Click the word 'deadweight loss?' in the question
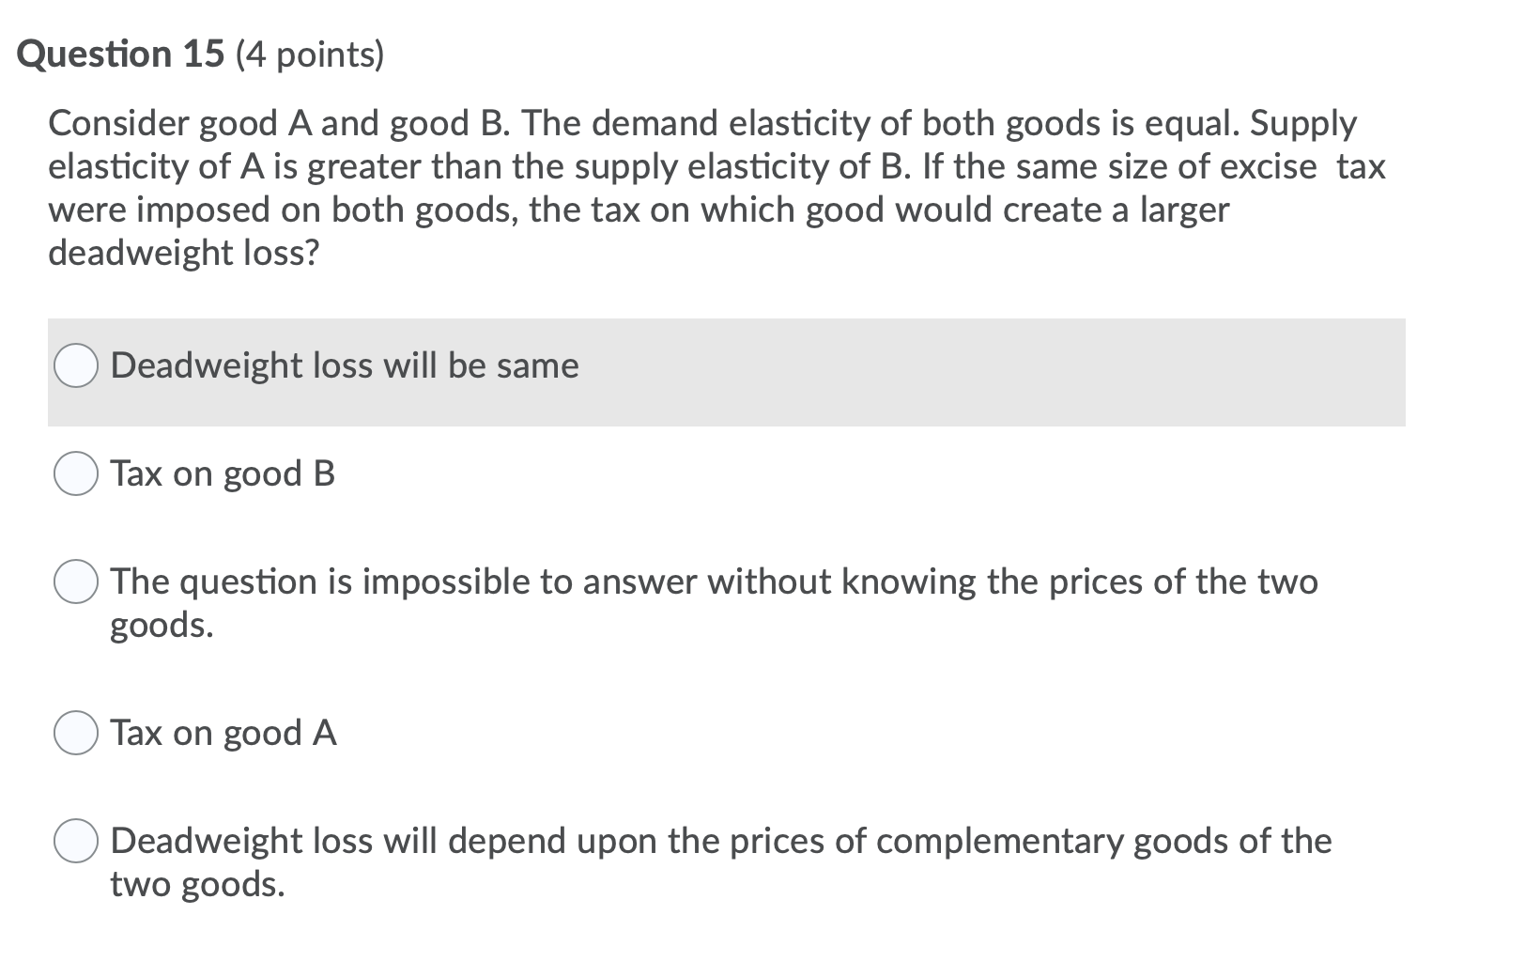1540x977 pixels. [x=183, y=251]
